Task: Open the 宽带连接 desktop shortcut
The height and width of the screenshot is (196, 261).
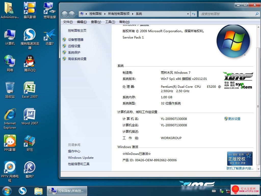Action: (x=50, y=10)
